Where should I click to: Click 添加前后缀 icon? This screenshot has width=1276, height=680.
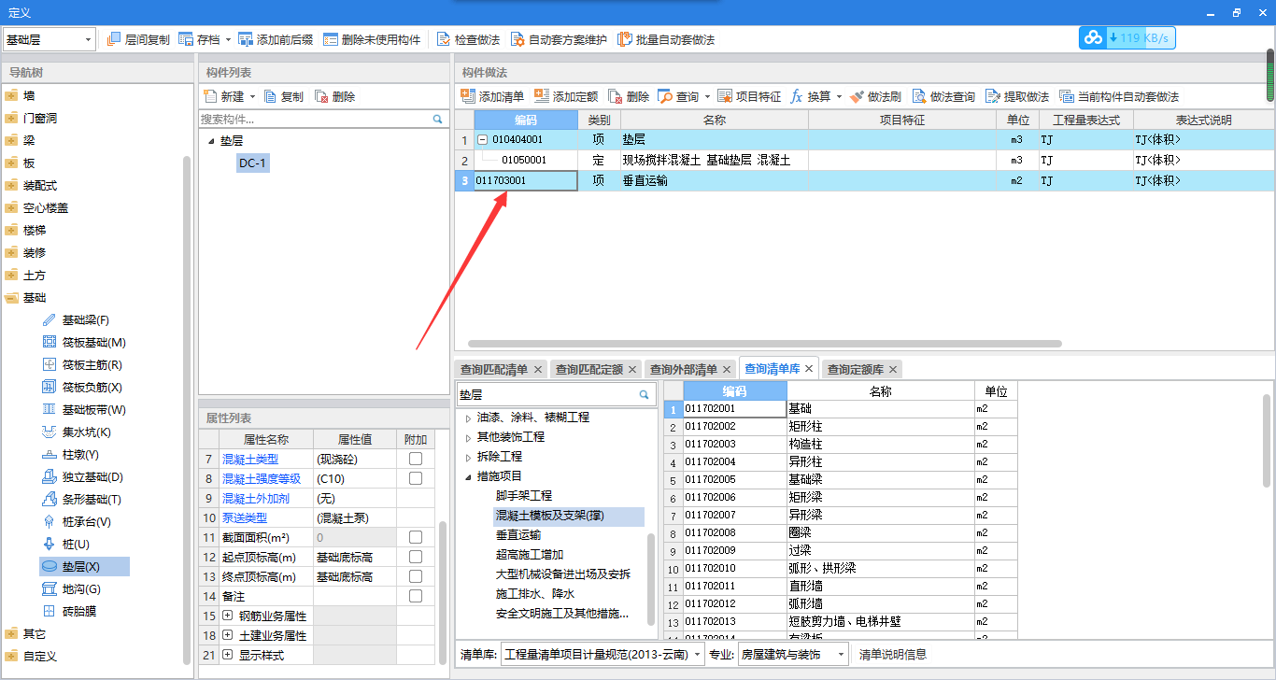coord(246,39)
